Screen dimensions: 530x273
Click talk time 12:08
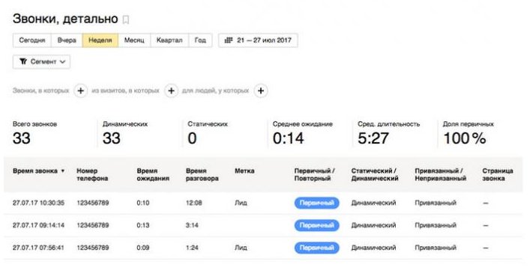pos(194,203)
